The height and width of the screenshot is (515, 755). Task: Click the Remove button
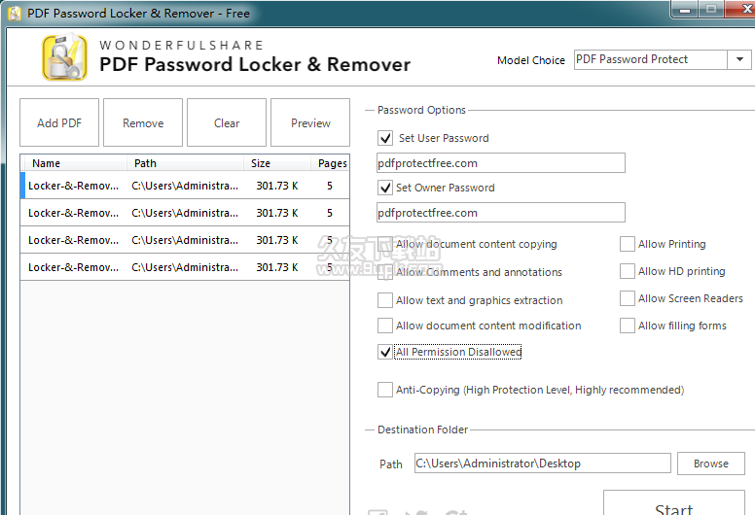click(x=143, y=122)
